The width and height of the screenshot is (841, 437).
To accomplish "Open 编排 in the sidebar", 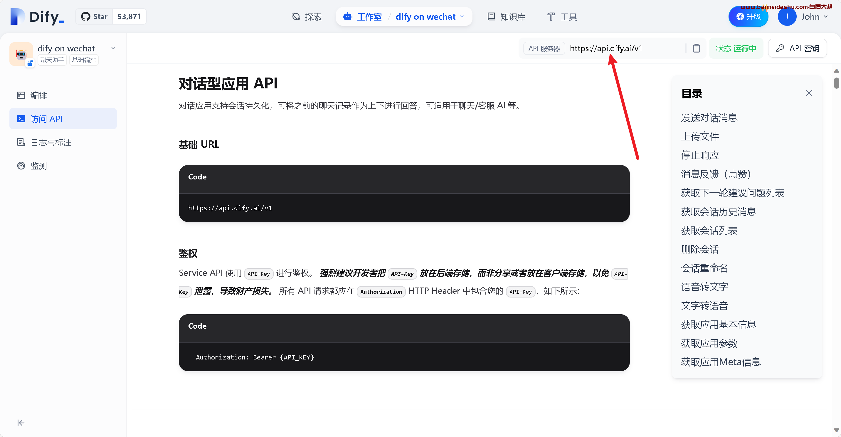I will click(63, 95).
